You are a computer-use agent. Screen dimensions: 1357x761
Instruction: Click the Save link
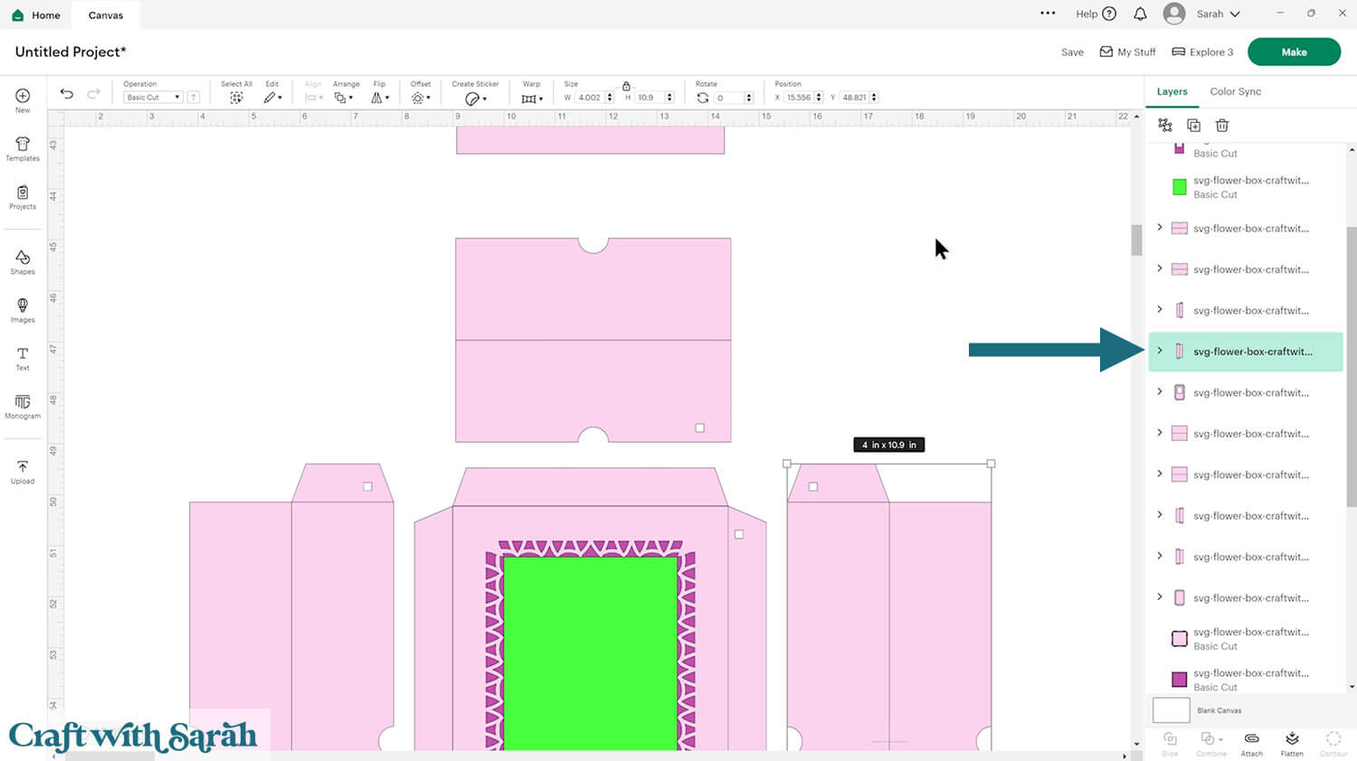pyautogui.click(x=1072, y=52)
